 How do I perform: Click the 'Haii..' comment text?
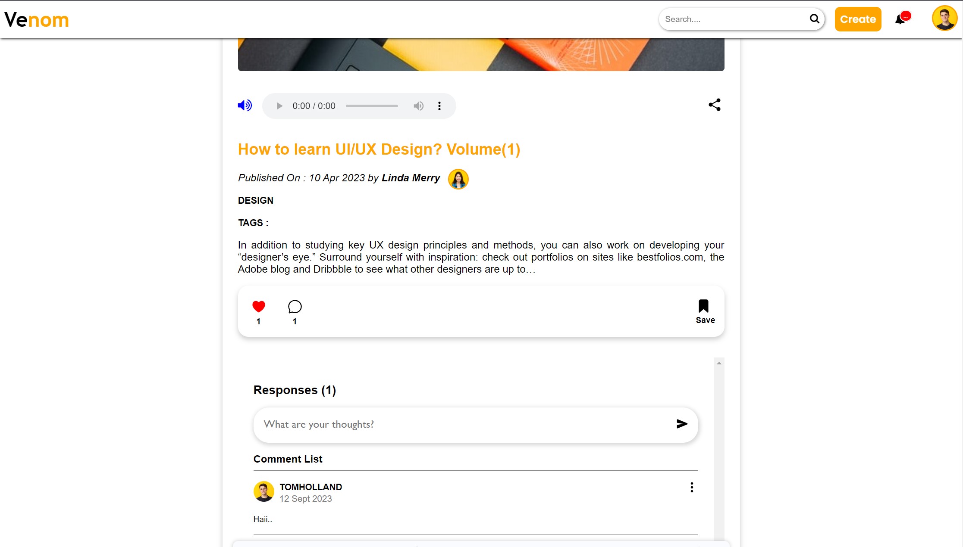pyautogui.click(x=263, y=519)
